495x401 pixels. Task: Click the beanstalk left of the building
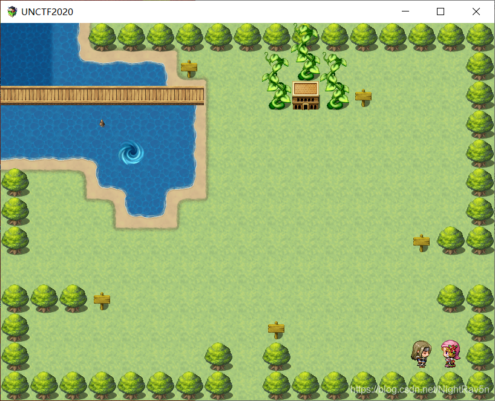[277, 81]
